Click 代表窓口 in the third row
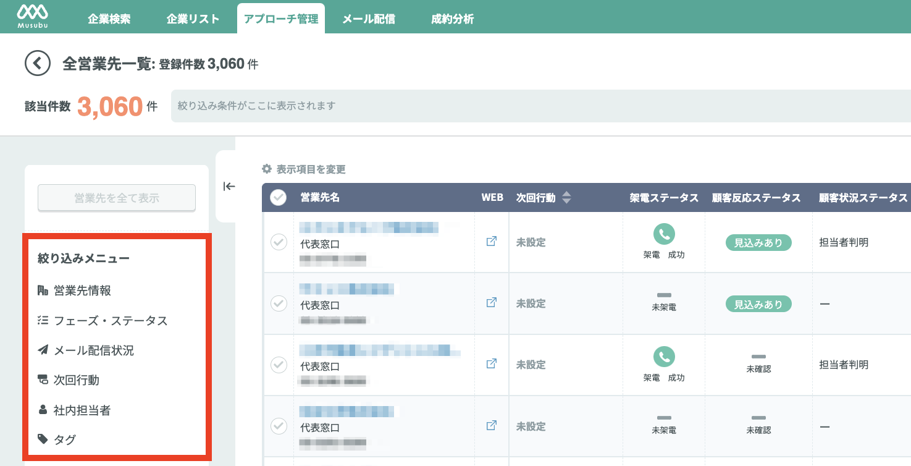911x466 pixels. click(320, 366)
